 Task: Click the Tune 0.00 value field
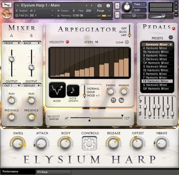(139, 10)
